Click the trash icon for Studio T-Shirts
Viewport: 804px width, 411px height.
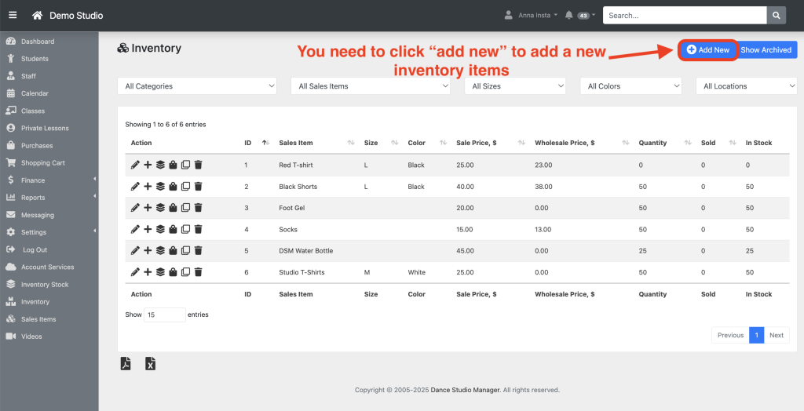coord(199,272)
